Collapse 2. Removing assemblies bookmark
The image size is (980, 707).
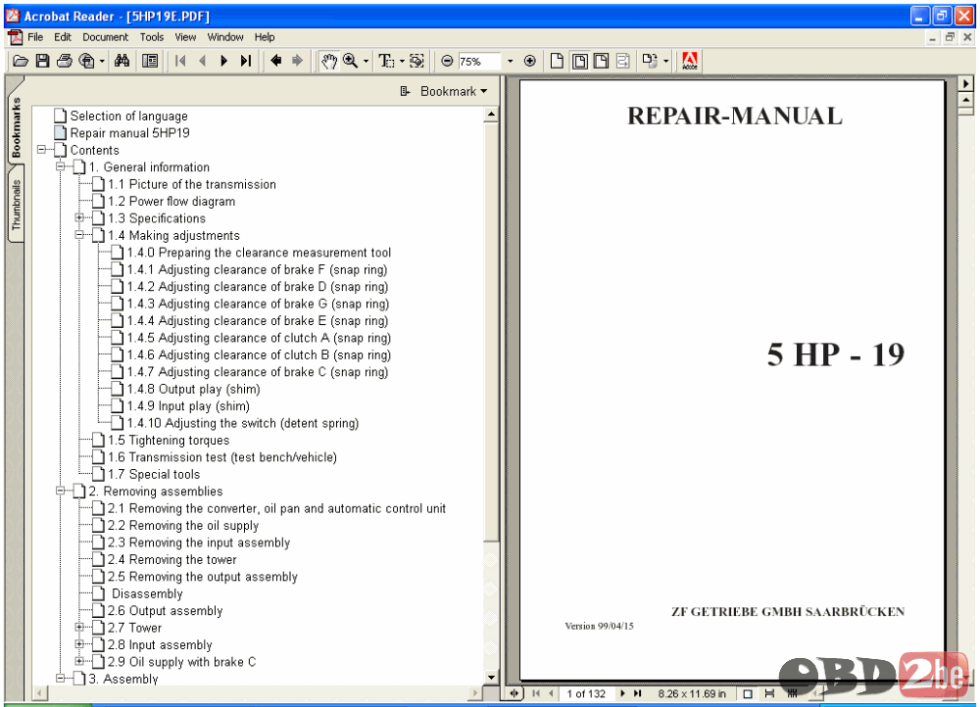pyautogui.click(x=61, y=491)
